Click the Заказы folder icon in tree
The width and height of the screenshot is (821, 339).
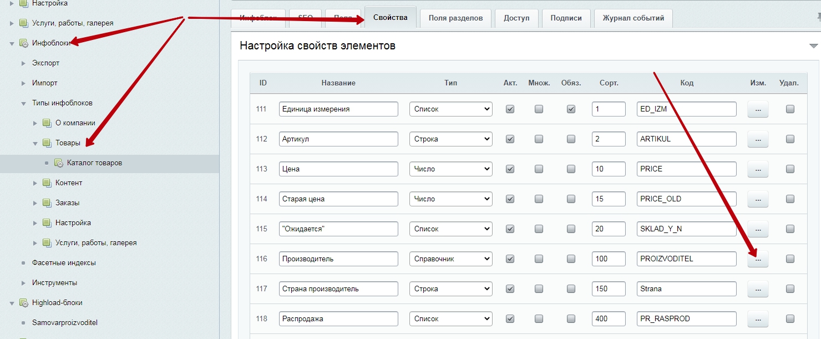(47, 203)
